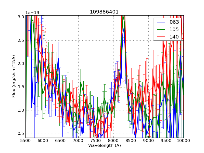Screen dimensions: 204x153
Task: Click the Flux (erg/s/cm^2/A) y-axis label
Action: coord(14,76)
